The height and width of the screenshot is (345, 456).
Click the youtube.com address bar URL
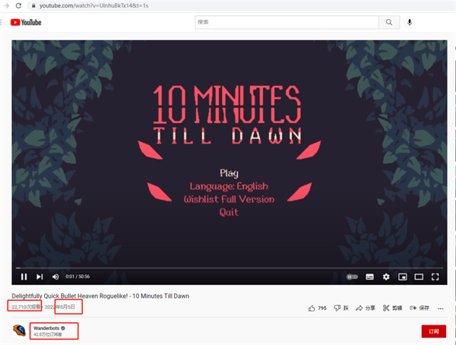pyautogui.click(x=94, y=5)
